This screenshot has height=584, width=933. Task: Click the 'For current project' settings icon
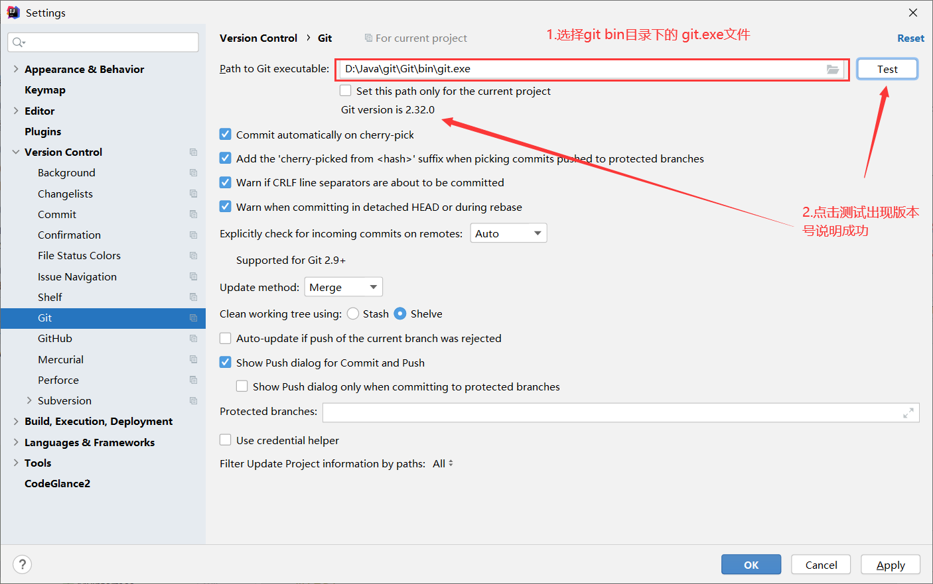pyautogui.click(x=368, y=38)
